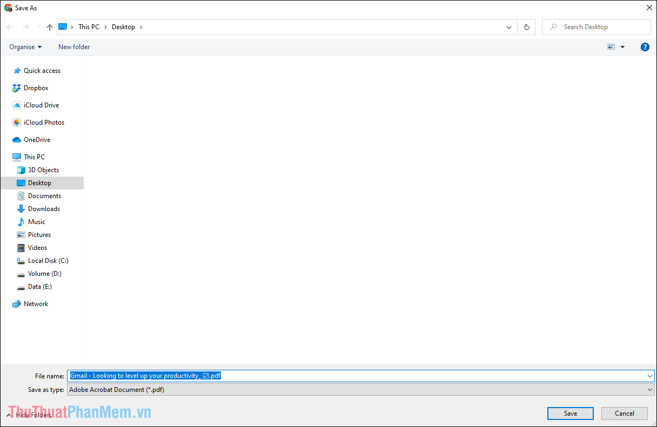Open the view options dropdown arrow
657x427 pixels.
622,47
